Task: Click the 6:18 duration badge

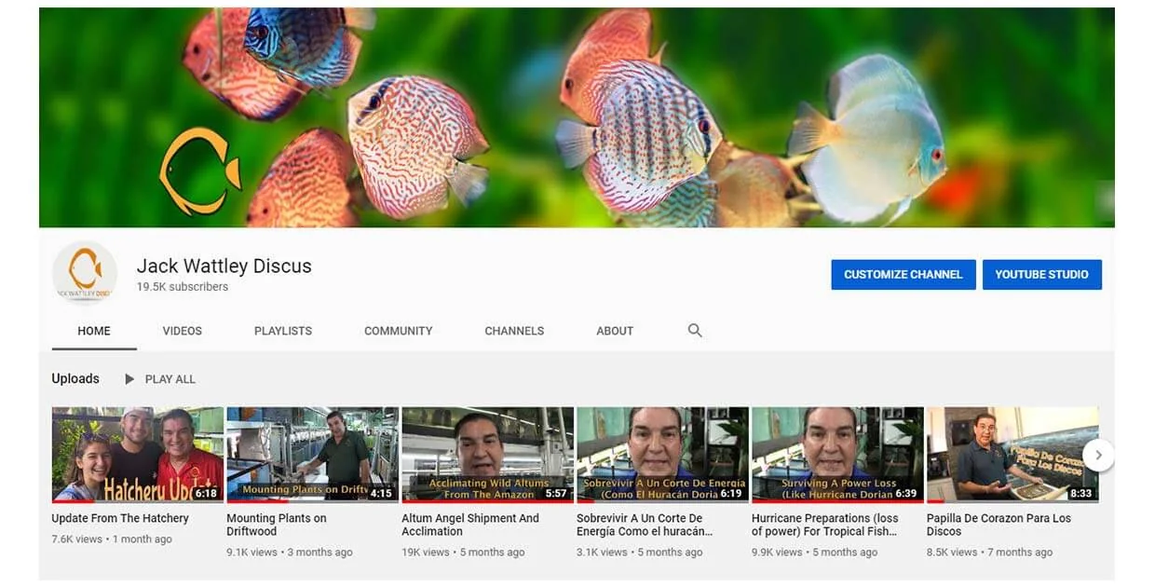Action: [x=206, y=494]
